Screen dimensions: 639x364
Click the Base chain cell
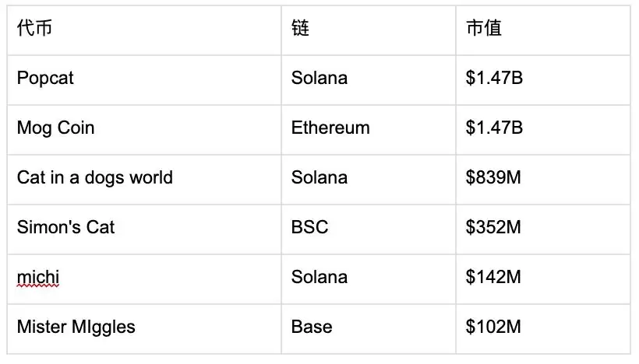(312, 327)
